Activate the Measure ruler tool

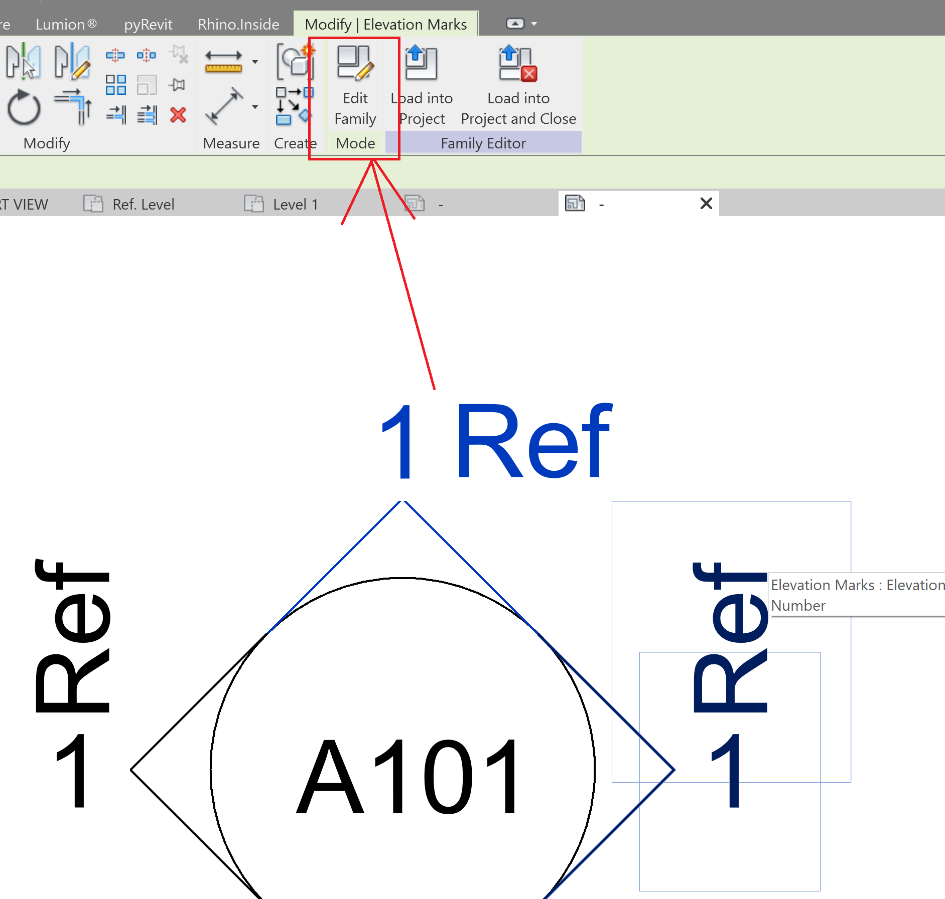(x=223, y=60)
